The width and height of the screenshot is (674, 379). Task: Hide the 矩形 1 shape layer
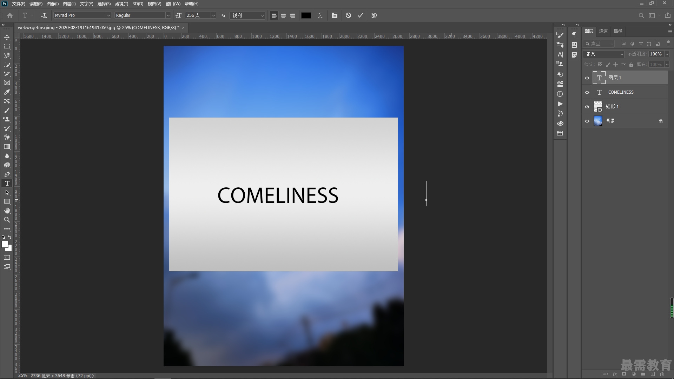[587, 107]
